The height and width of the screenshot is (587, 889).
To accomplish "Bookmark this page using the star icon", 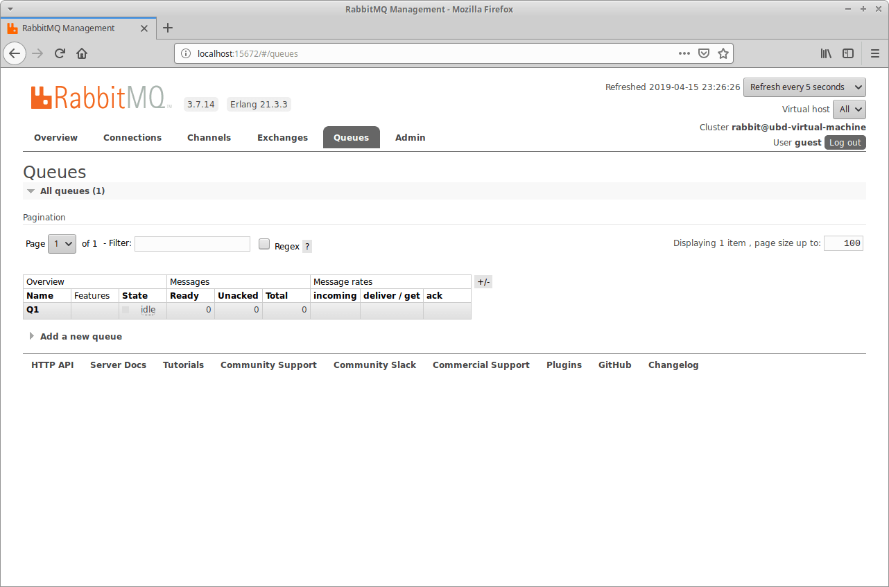I will pos(723,53).
